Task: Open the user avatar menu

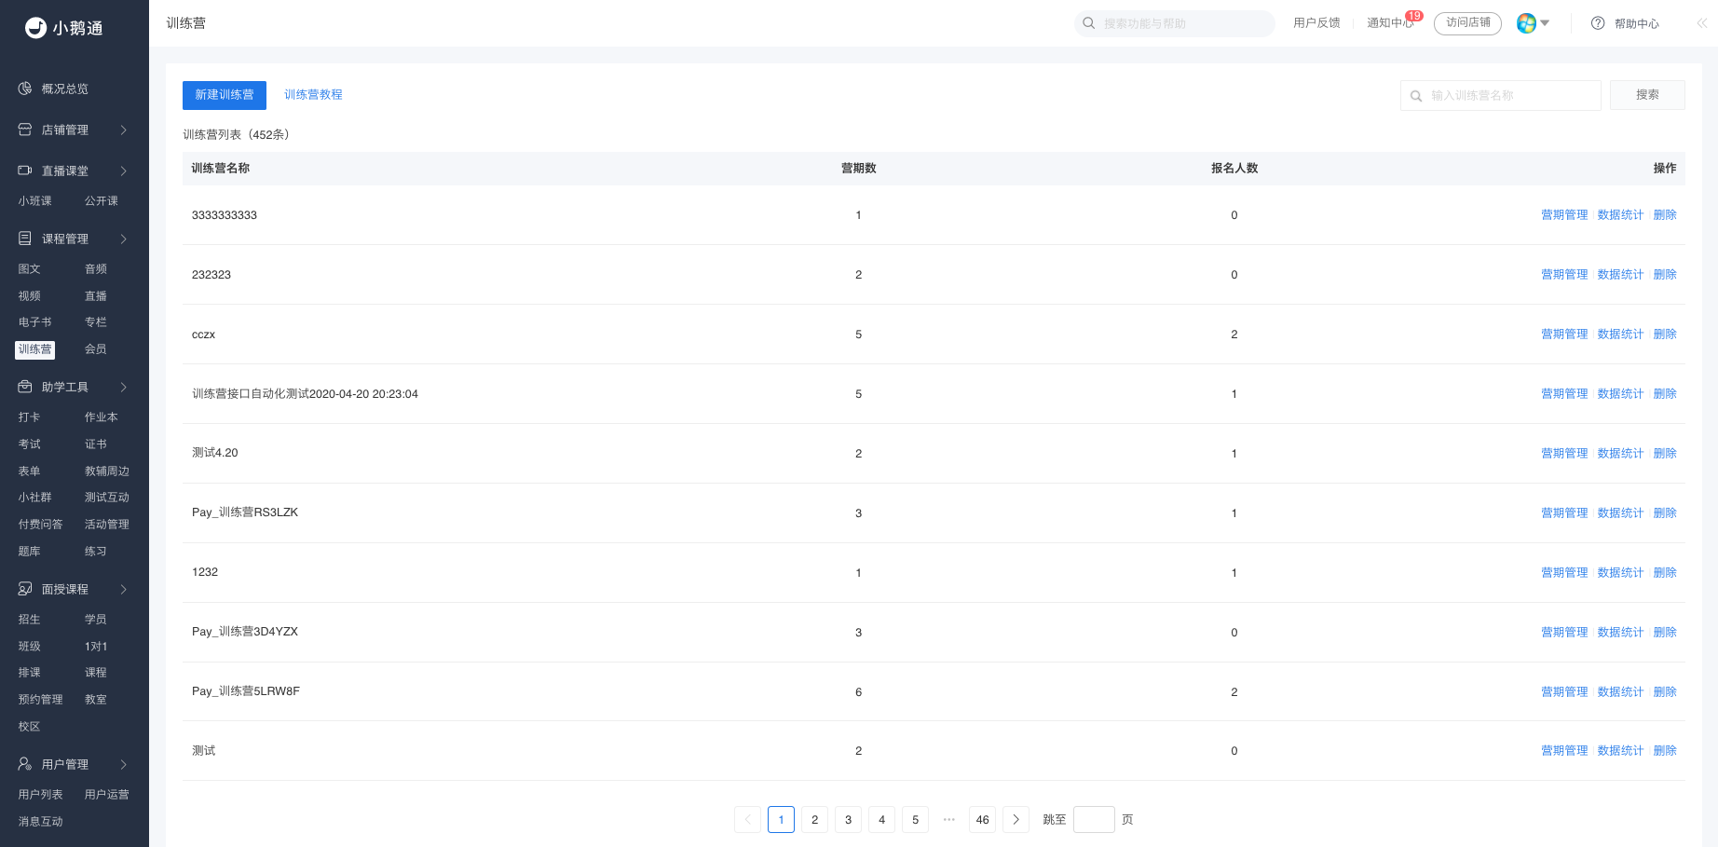Action: (1533, 23)
